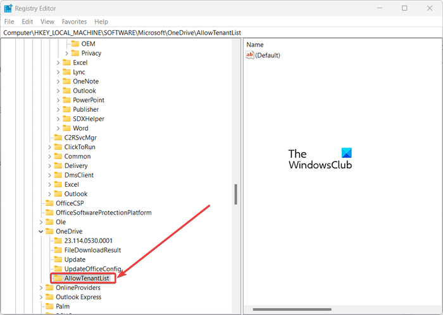The height and width of the screenshot is (315, 443).
Task: Open the Edit menu
Action: [27, 21]
